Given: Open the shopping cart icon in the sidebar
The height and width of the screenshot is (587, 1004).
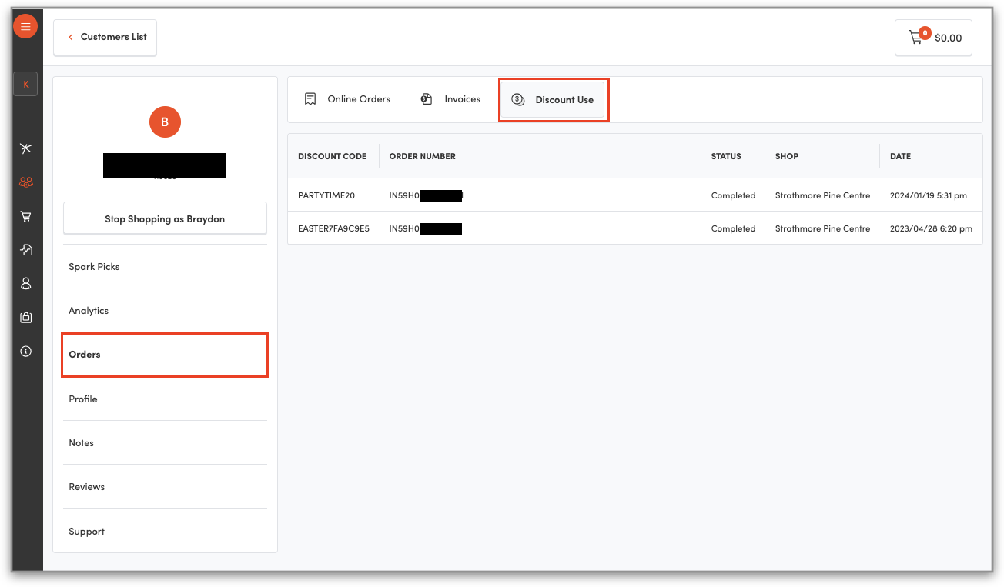Looking at the screenshot, I should pos(25,216).
